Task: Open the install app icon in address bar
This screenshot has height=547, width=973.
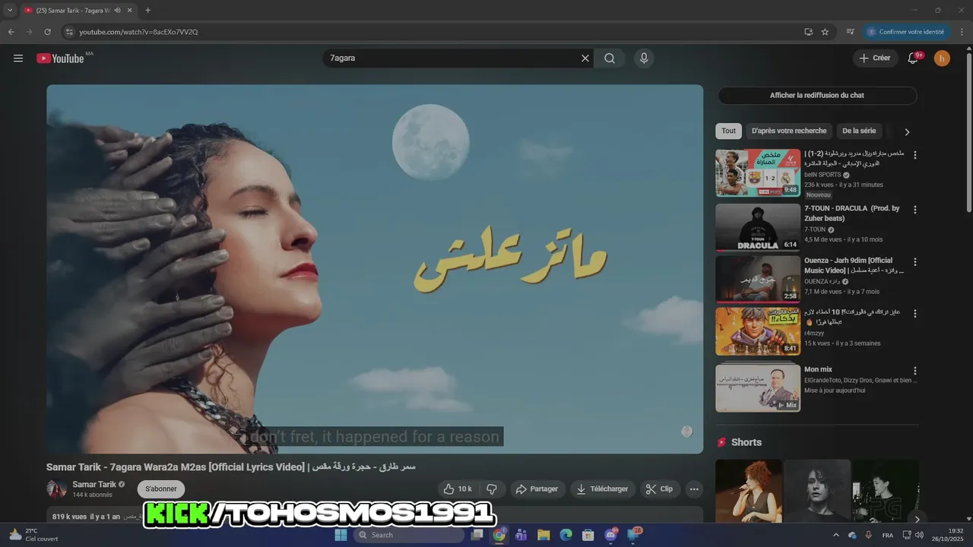Action: point(808,32)
